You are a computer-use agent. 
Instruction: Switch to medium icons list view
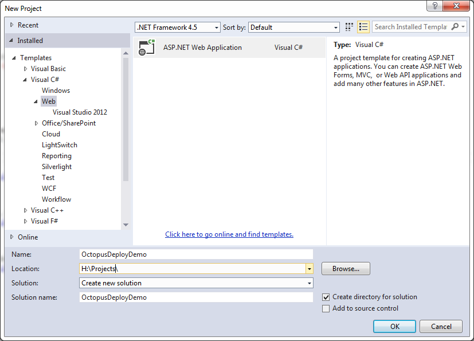(x=363, y=27)
